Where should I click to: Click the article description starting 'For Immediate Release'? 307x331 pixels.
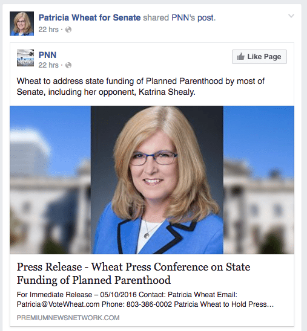(x=145, y=300)
